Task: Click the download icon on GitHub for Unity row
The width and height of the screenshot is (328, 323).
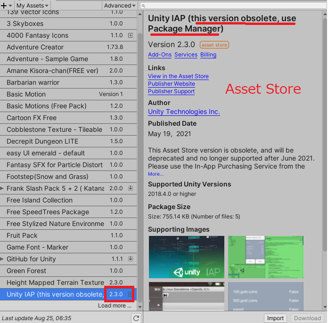Action: click(x=131, y=259)
